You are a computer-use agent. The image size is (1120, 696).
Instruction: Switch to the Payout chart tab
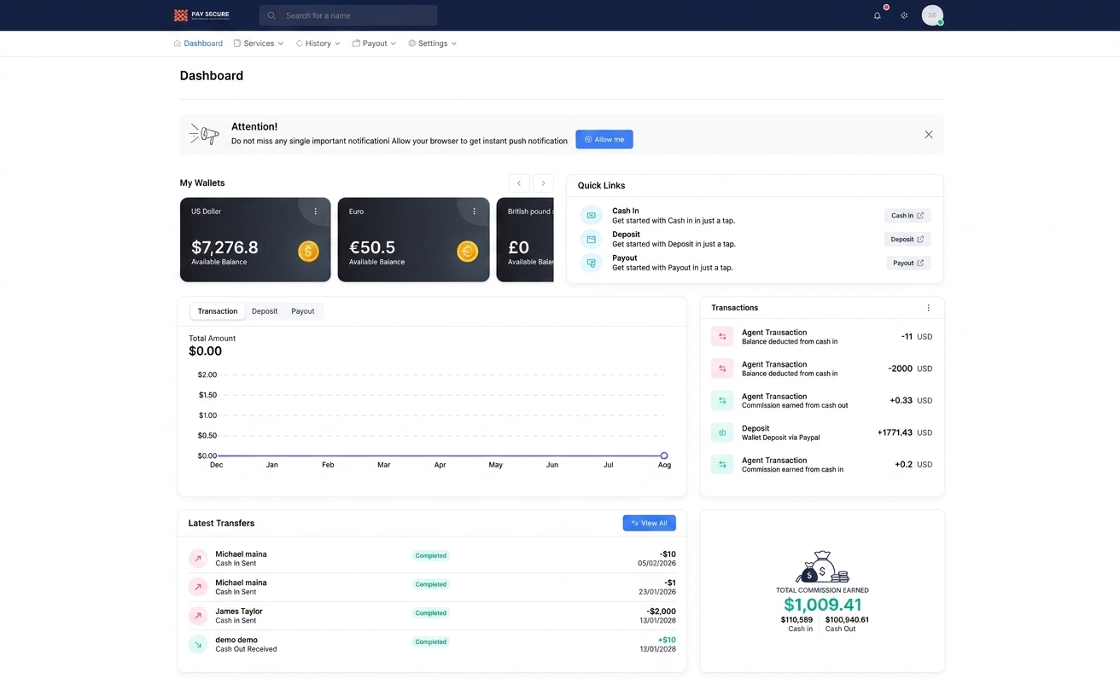coord(303,311)
